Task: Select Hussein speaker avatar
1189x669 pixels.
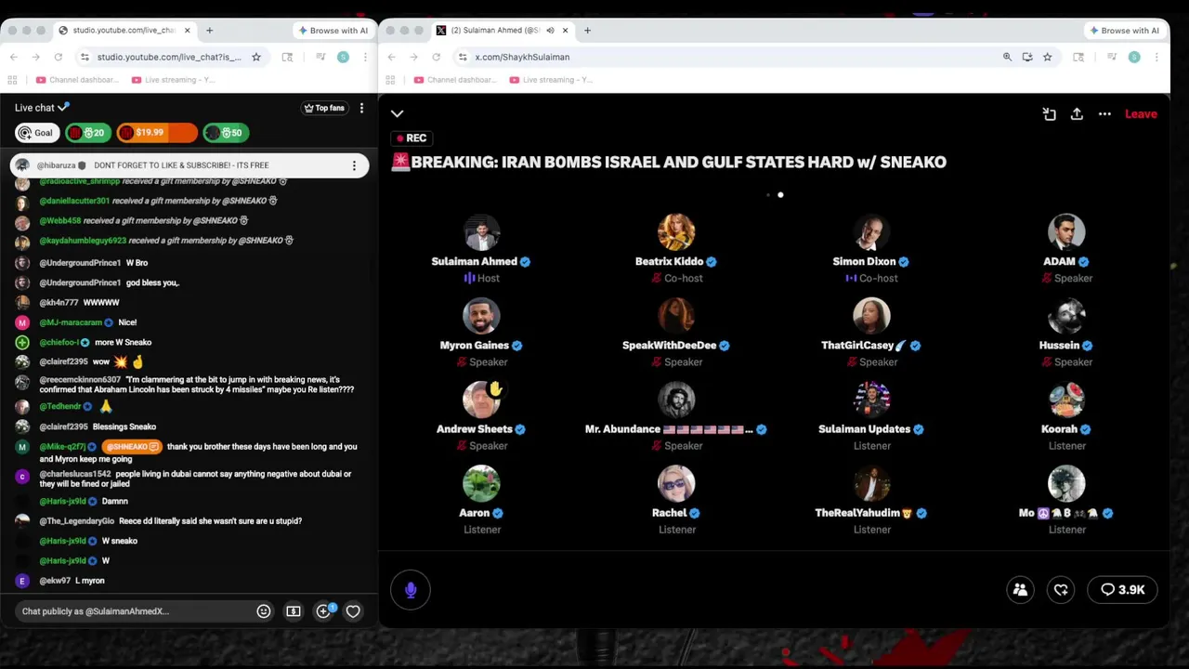Action: click(1066, 316)
